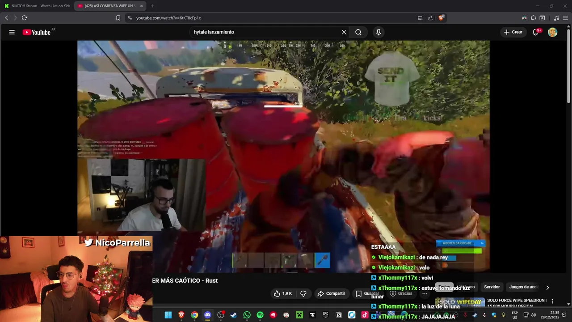Go to the YouTube home logo
Image resolution: width=572 pixels, height=322 pixels.
coord(37,32)
